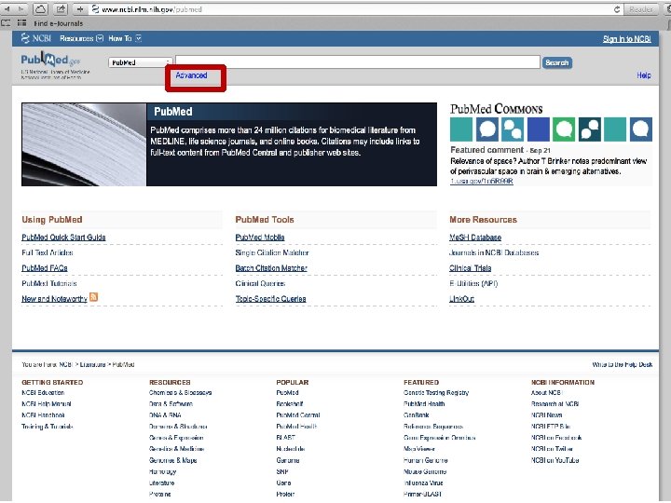Click Literature in the breadcrumb trail
The width and height of the screenshot is (671, 503).
tap(92, 364)
